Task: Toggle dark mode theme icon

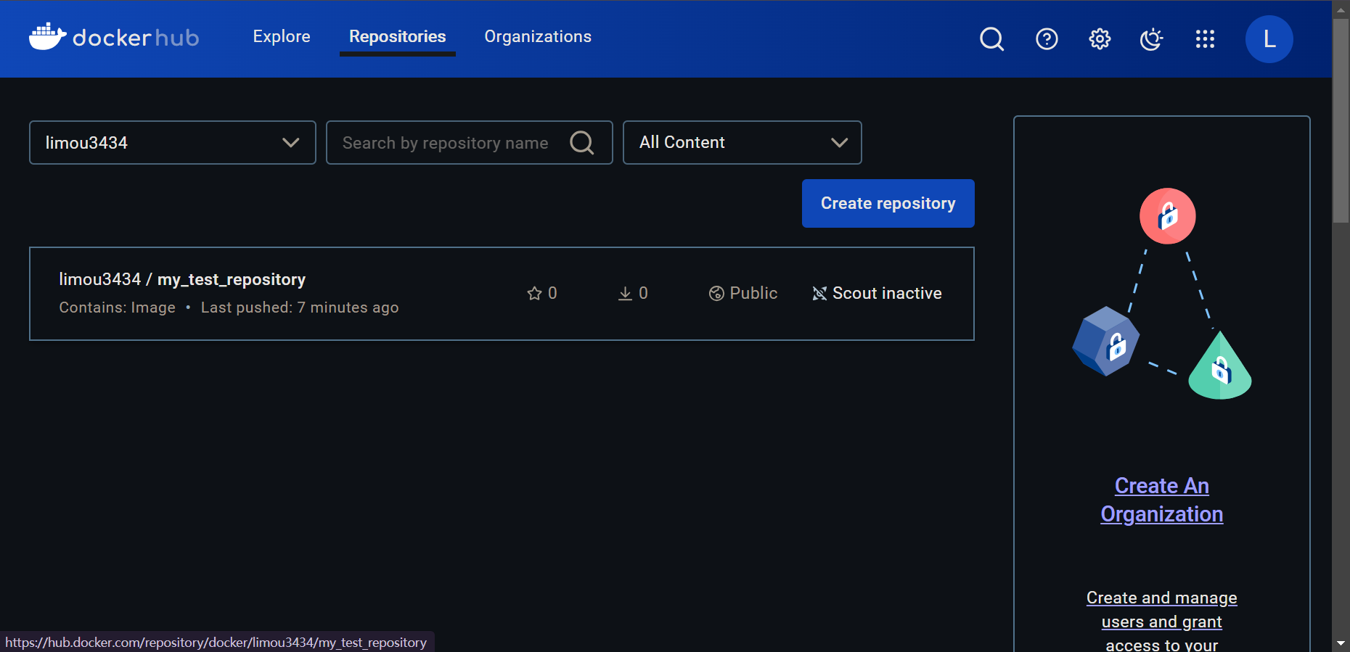Action: (x=1152, y=39)
